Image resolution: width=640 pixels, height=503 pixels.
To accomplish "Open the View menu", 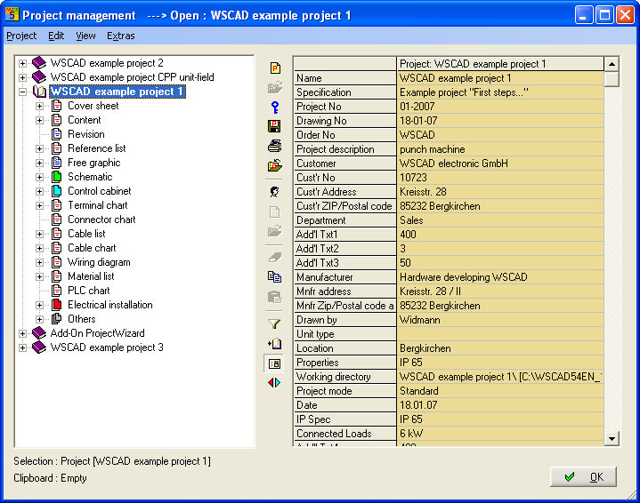I will (x=85, y=36).
